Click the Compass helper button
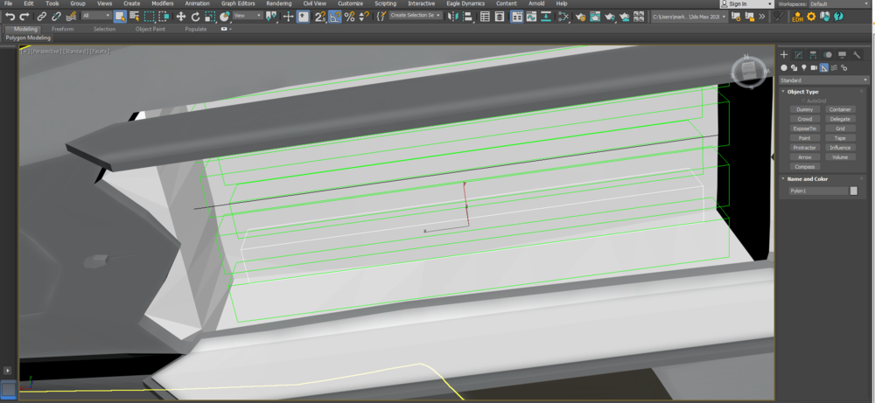Screen dimensions: 875x403 [x=805, y=166]
